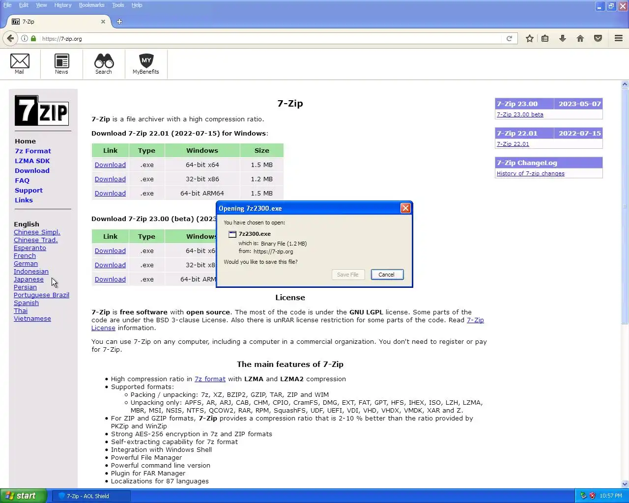This screenshot has height=503, width=629.
Task: Click the binoculars Search icon
Action: point(104,64)
